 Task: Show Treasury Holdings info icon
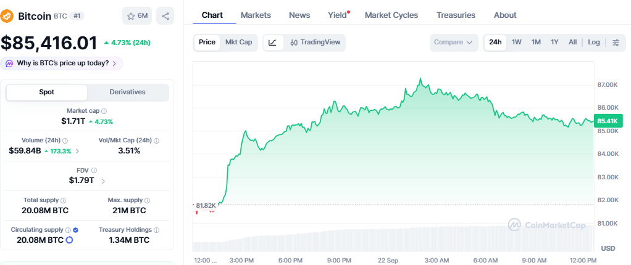click(x=156, y=230)
